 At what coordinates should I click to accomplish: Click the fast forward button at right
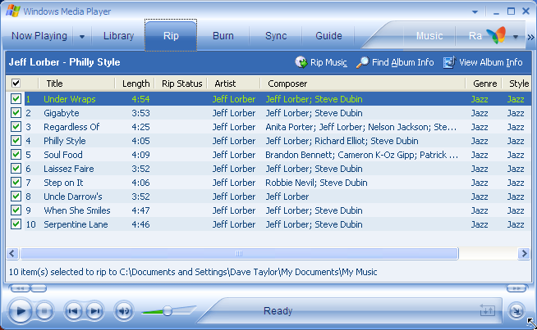[x=516, y=289]
